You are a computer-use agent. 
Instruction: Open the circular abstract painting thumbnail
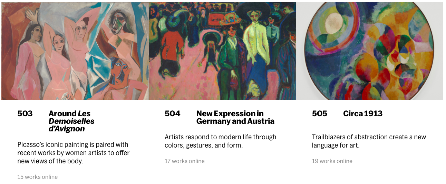[370, 51]
